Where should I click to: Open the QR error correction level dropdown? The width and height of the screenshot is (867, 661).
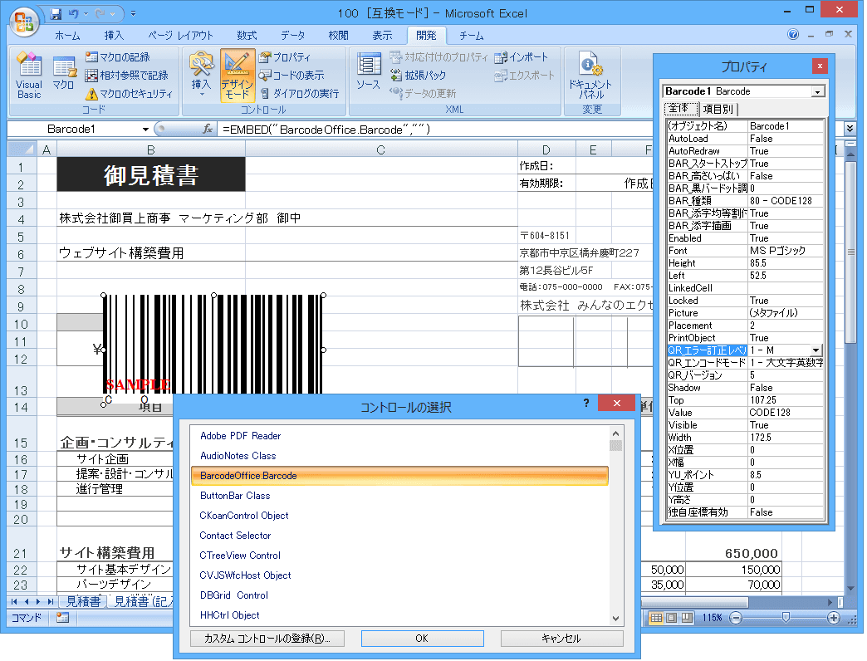point(816,350)
